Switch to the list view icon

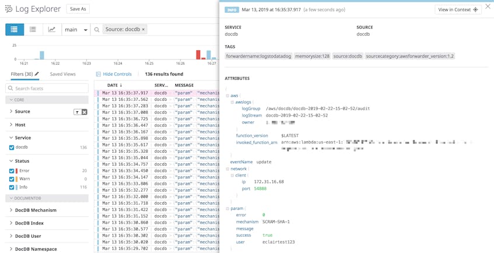click(15, 29)
